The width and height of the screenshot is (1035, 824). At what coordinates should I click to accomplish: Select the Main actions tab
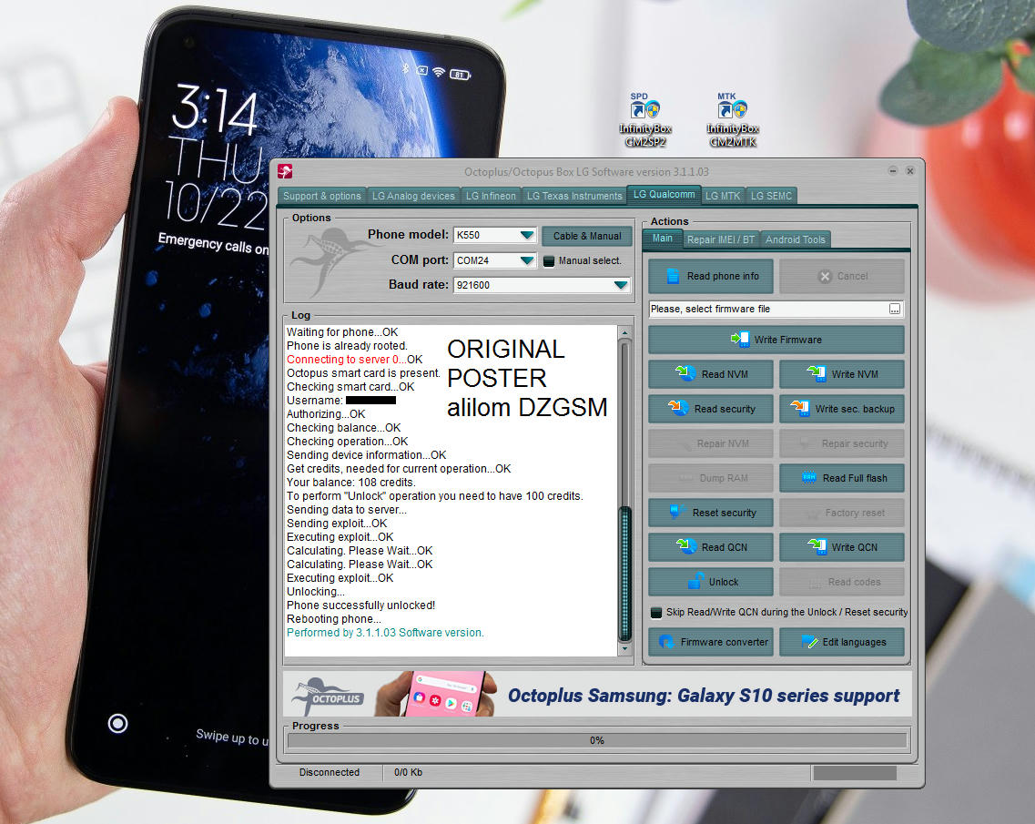(663, 239)
